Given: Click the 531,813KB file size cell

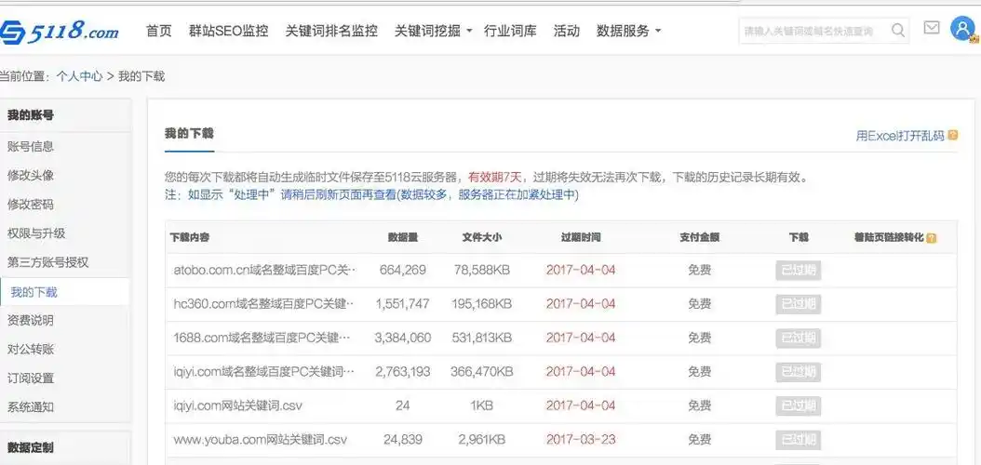Looking at the screenshot, I should point(482,339).
